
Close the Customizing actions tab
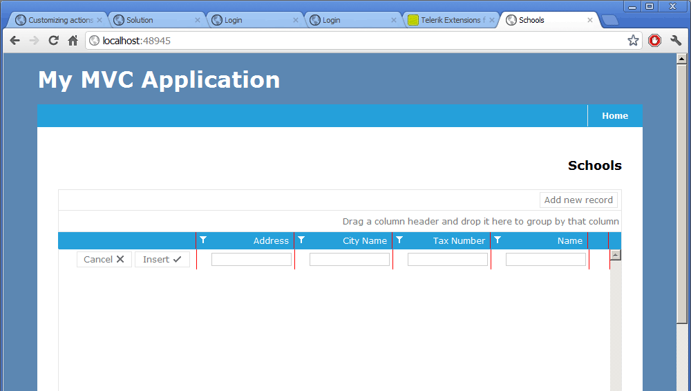coord(100,20)
